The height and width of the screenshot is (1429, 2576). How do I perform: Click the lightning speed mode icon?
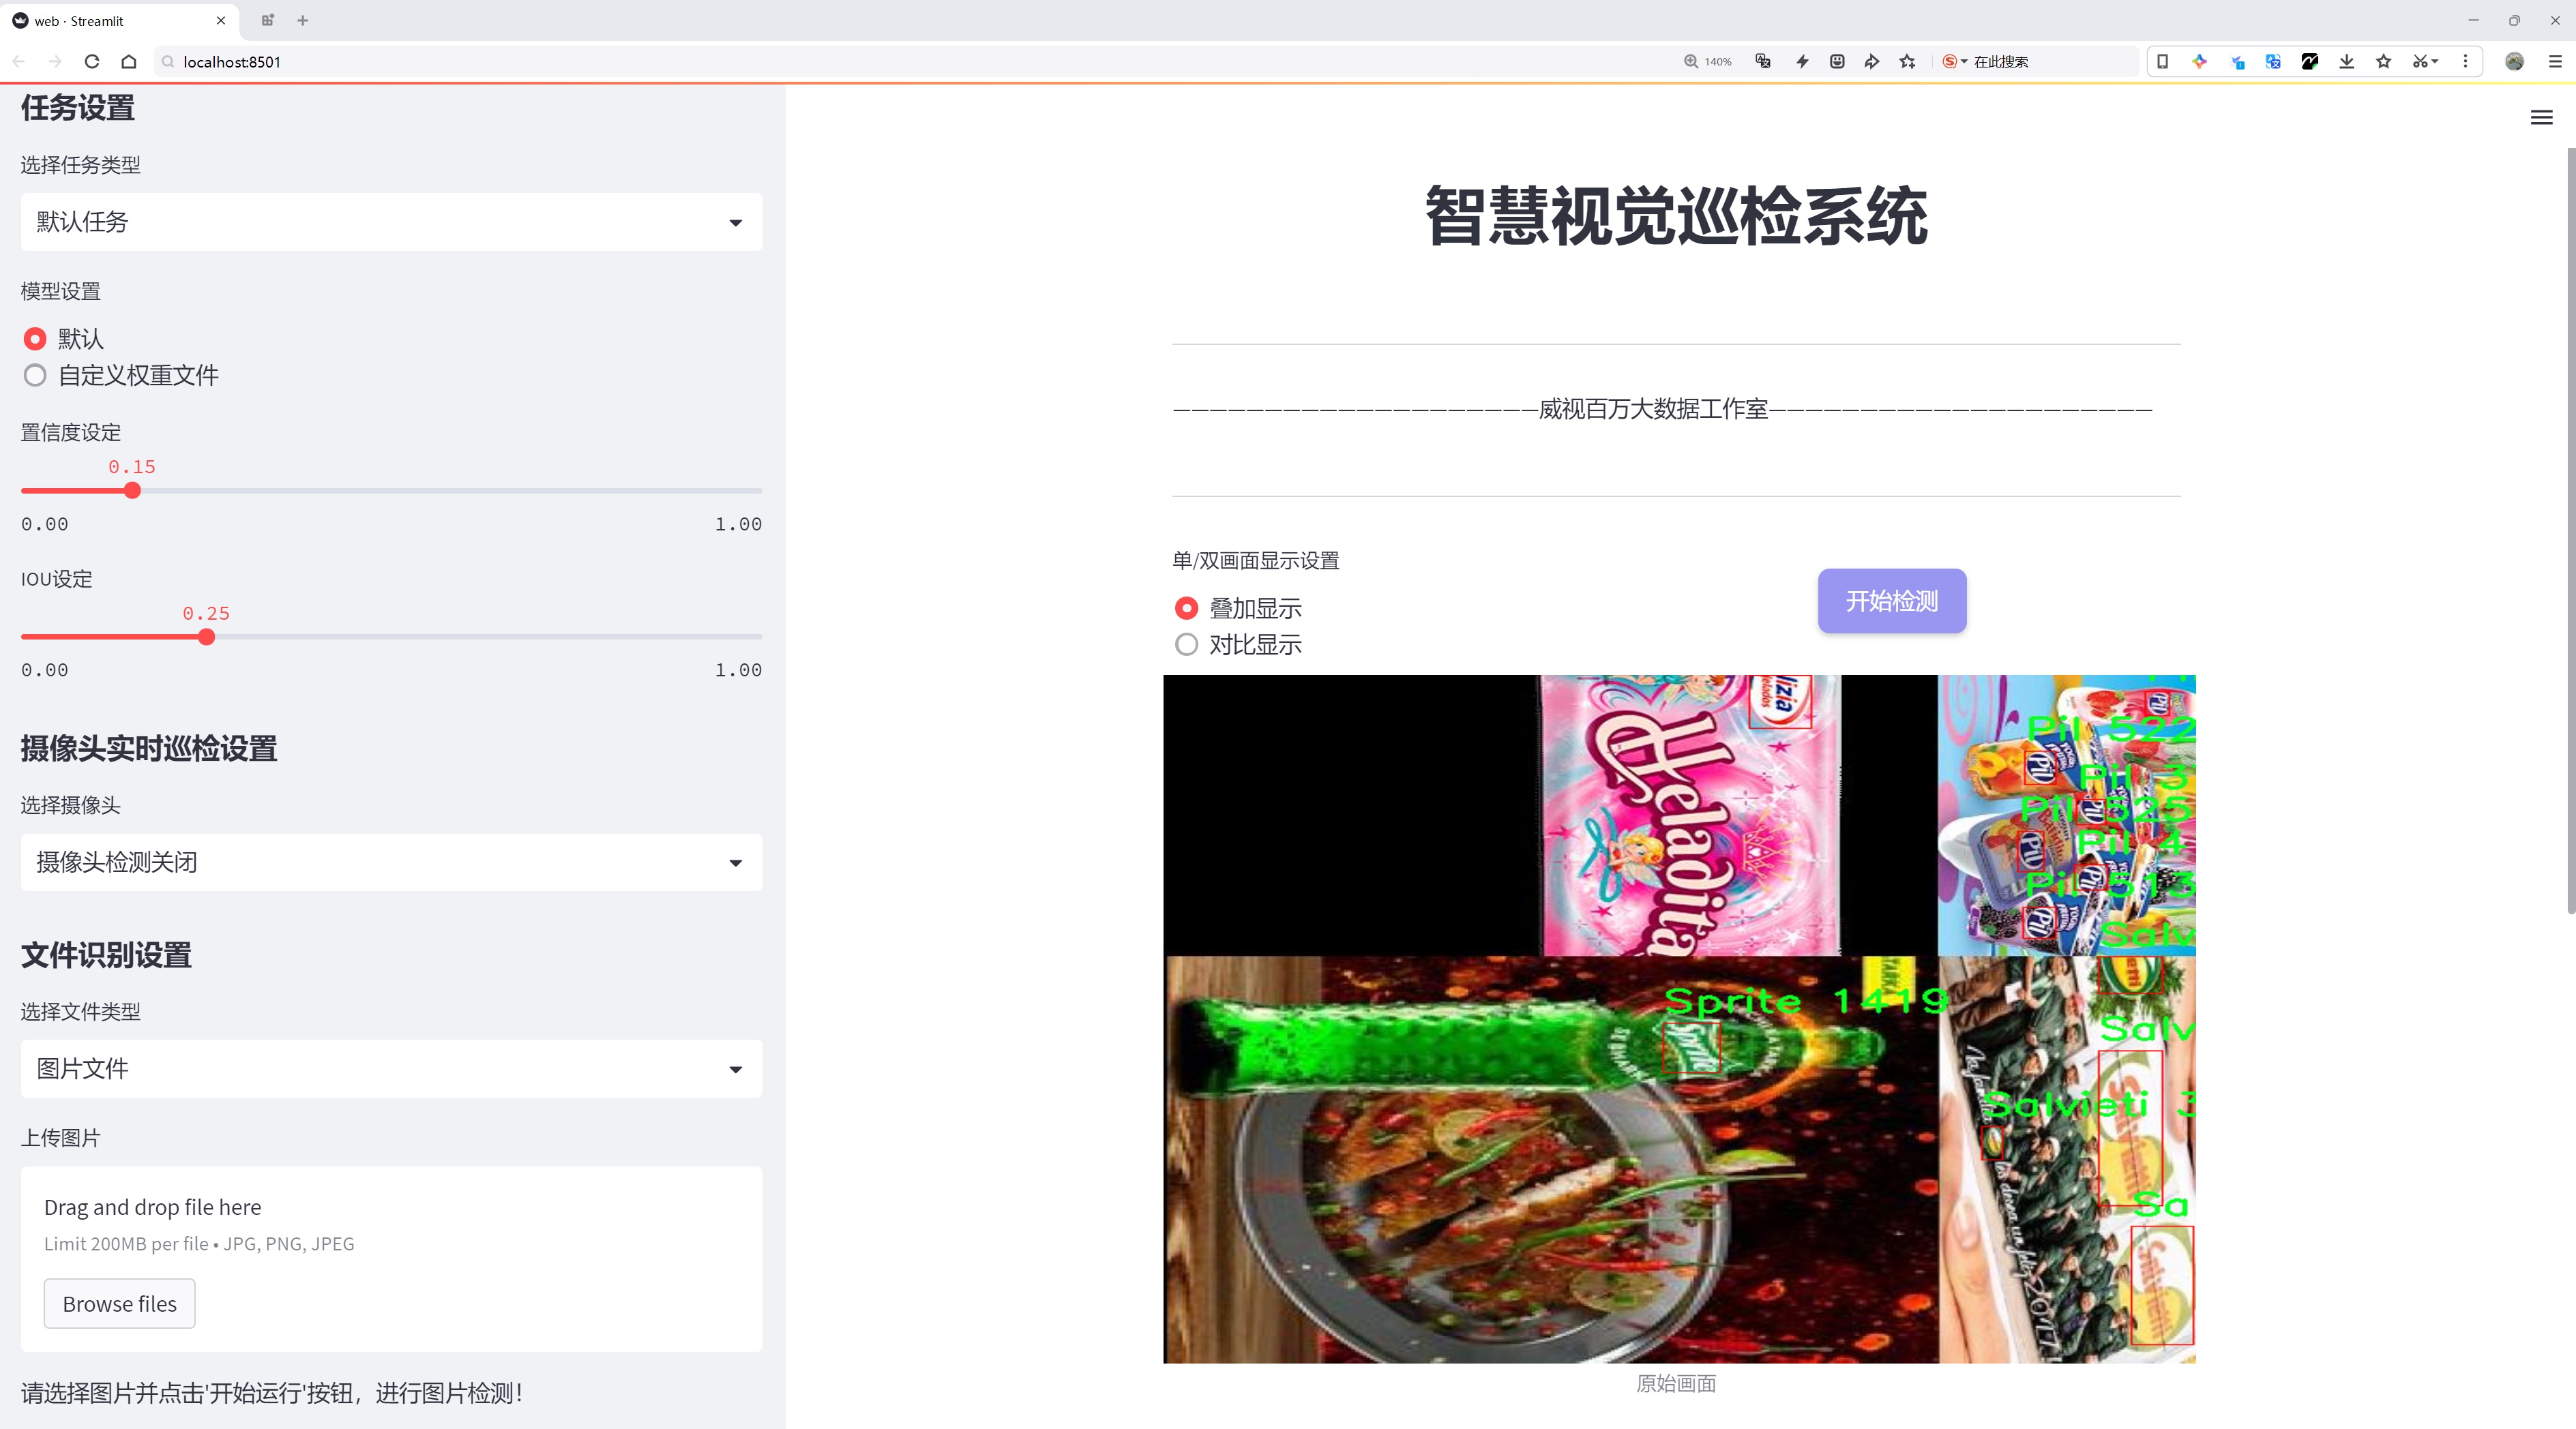pyautogui.click(x=1802, y=62)
